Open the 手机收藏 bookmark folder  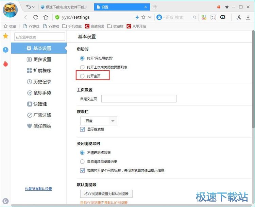point(72,26)
